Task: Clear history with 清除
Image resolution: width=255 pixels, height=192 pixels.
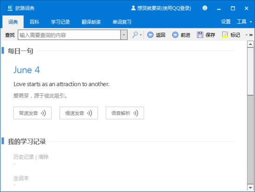Action: [x=44, y=157]
